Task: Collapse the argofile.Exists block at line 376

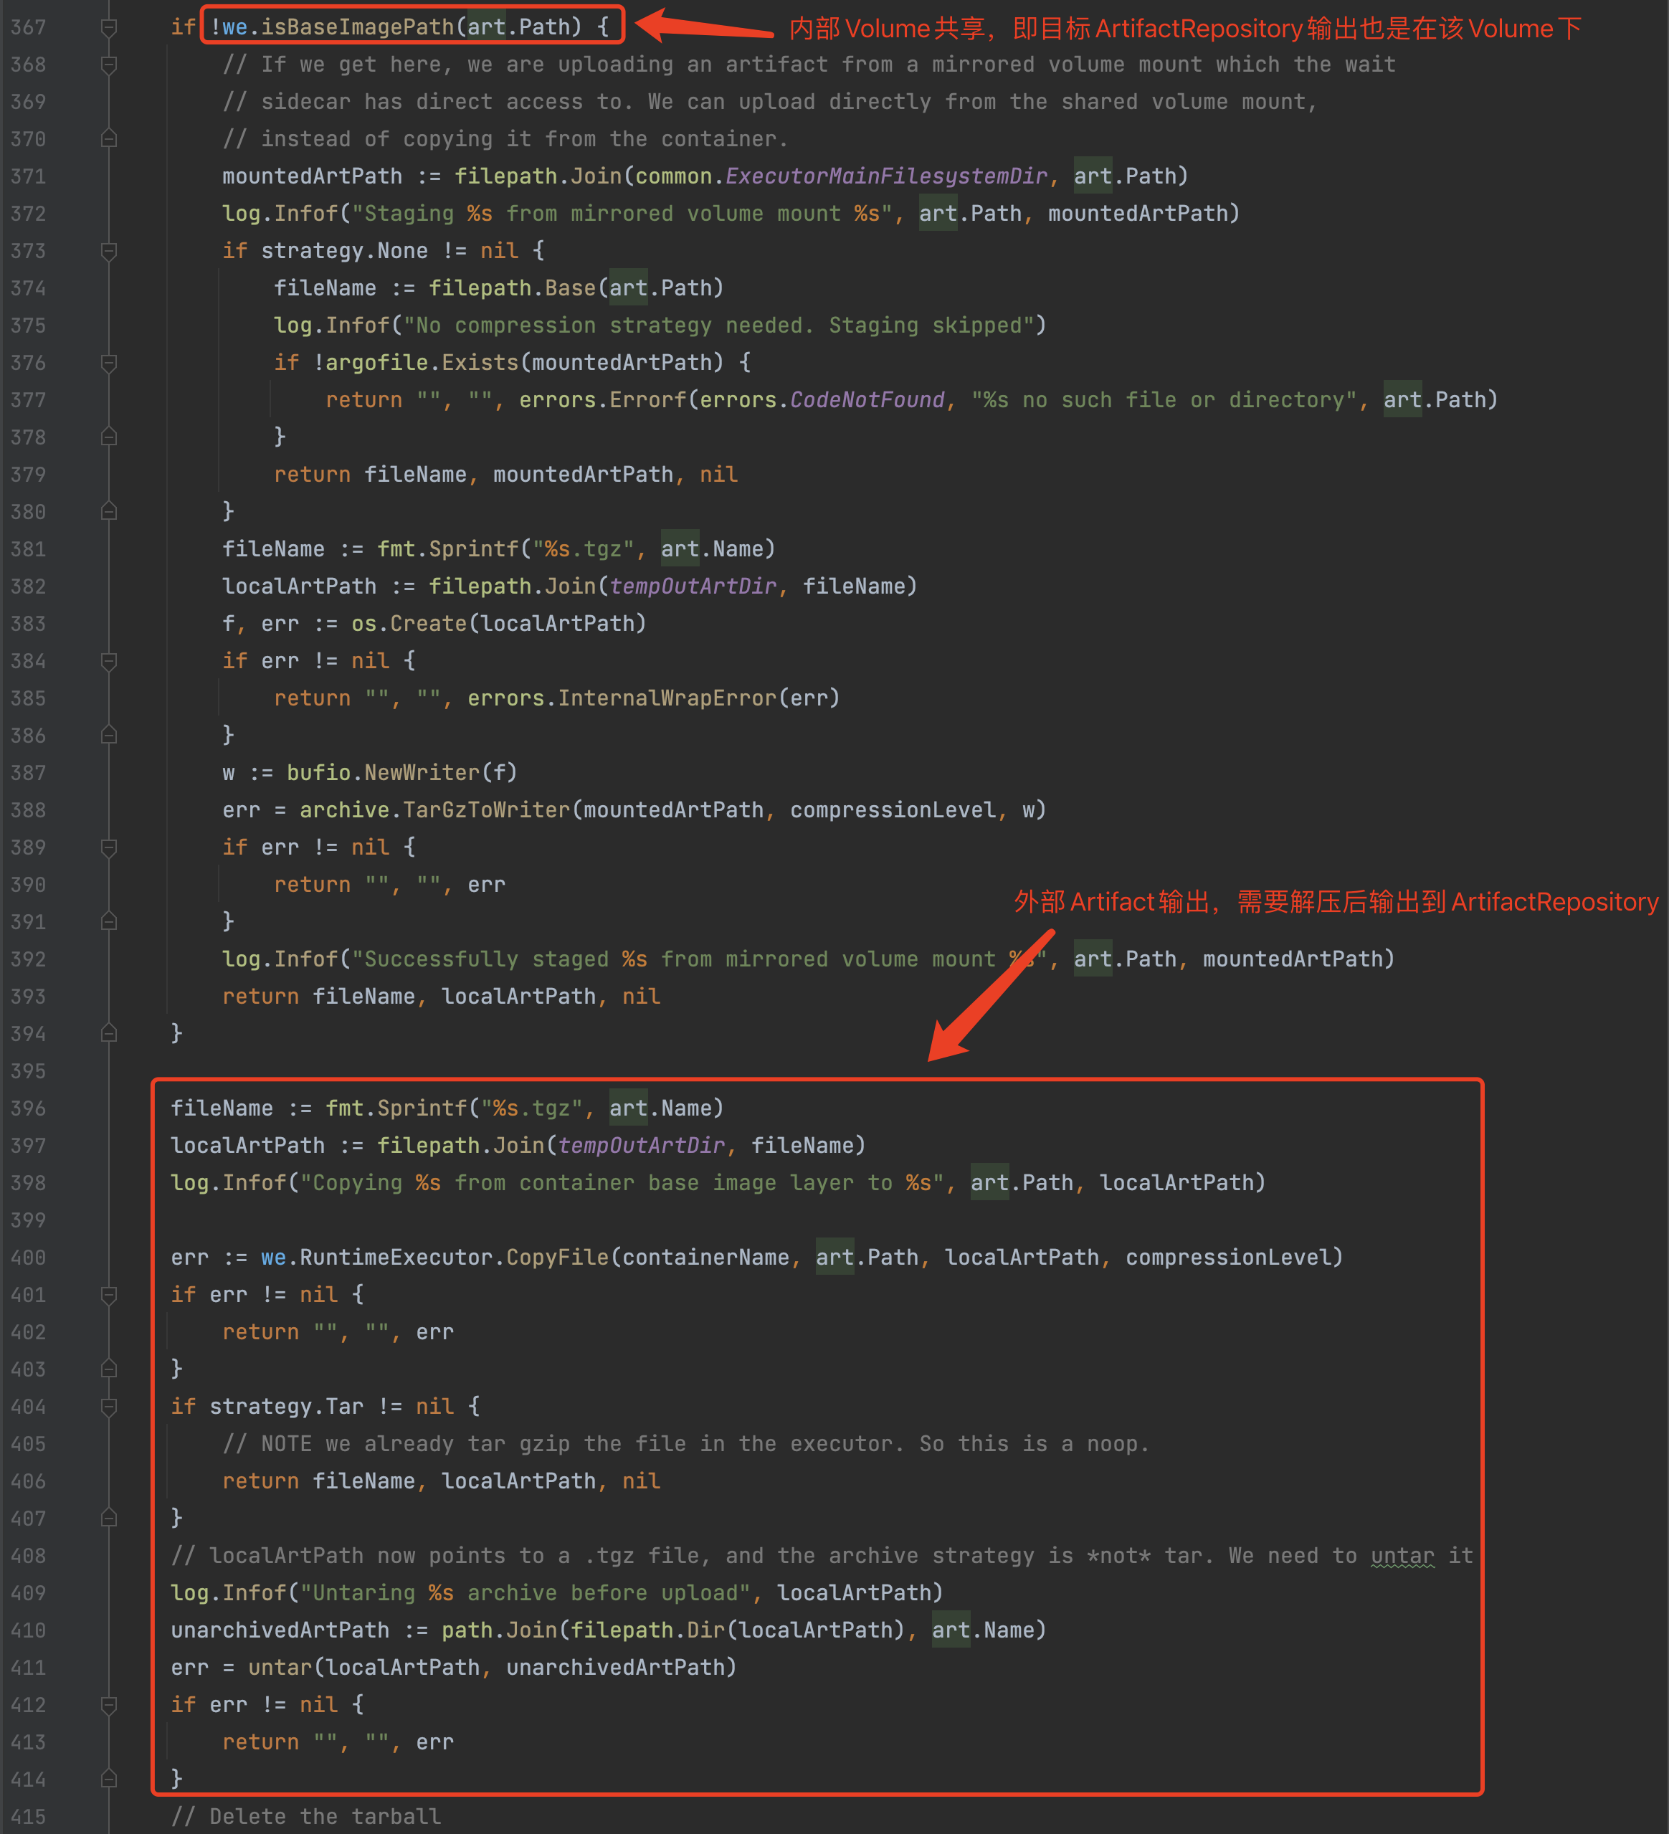Action: (x=108, y=363)
